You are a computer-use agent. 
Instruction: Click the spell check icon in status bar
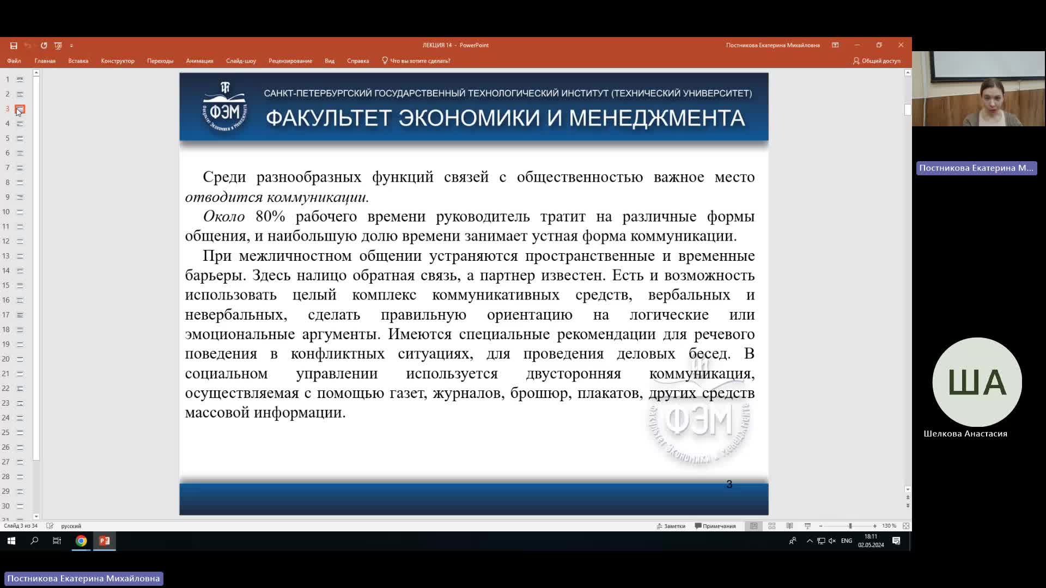click(50, 526)
